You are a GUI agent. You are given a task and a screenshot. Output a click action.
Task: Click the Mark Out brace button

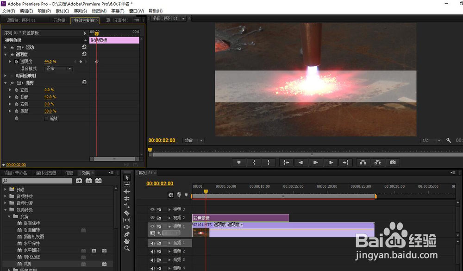(269, 162)
